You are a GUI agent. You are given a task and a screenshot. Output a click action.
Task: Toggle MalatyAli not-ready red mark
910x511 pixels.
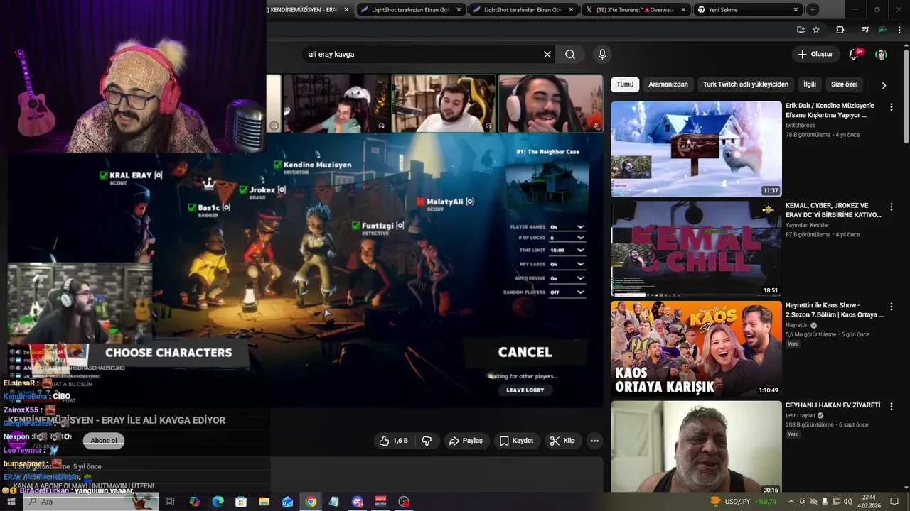[x=420, y=202]
